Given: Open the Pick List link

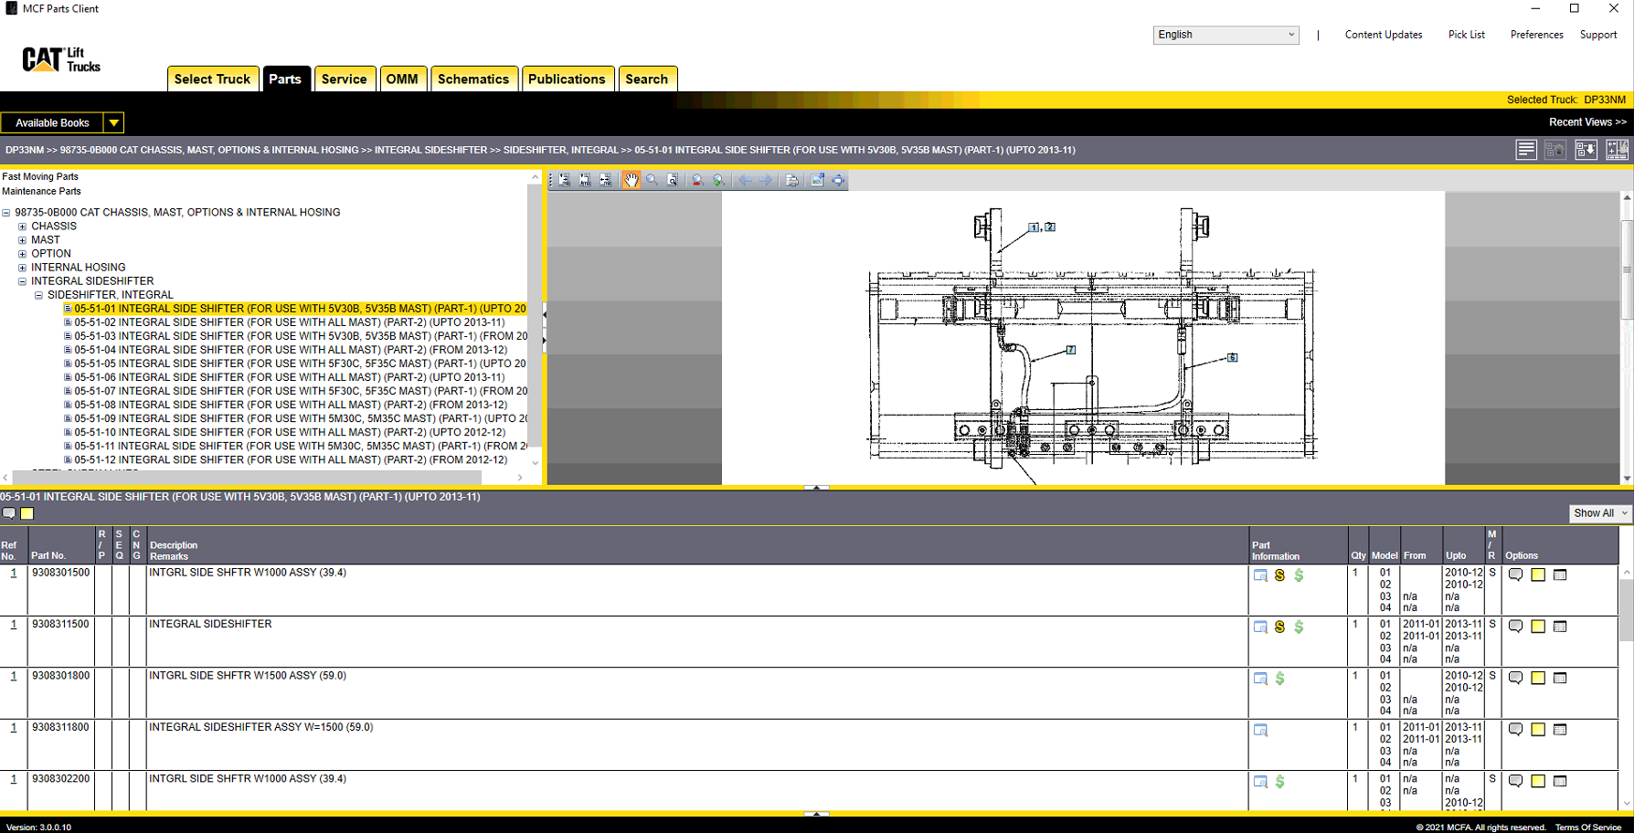Looking at the screenshot, I should point(1466,35).
